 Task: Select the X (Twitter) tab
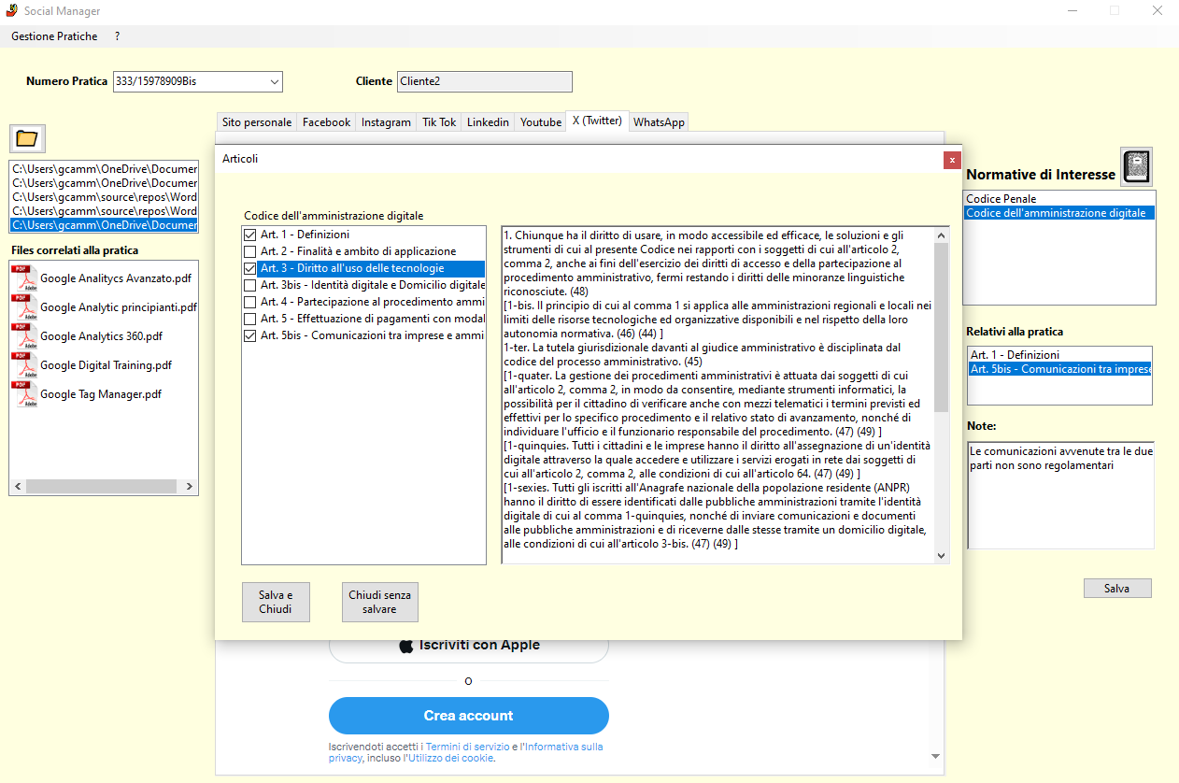597,121
